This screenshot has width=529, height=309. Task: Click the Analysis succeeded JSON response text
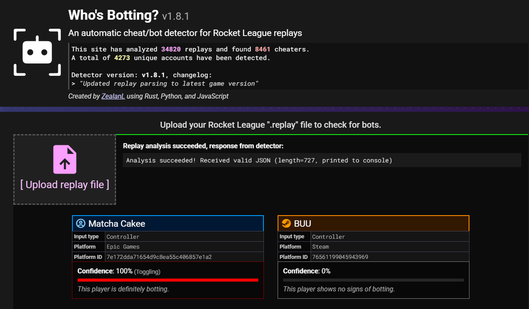tap(259, 160)
